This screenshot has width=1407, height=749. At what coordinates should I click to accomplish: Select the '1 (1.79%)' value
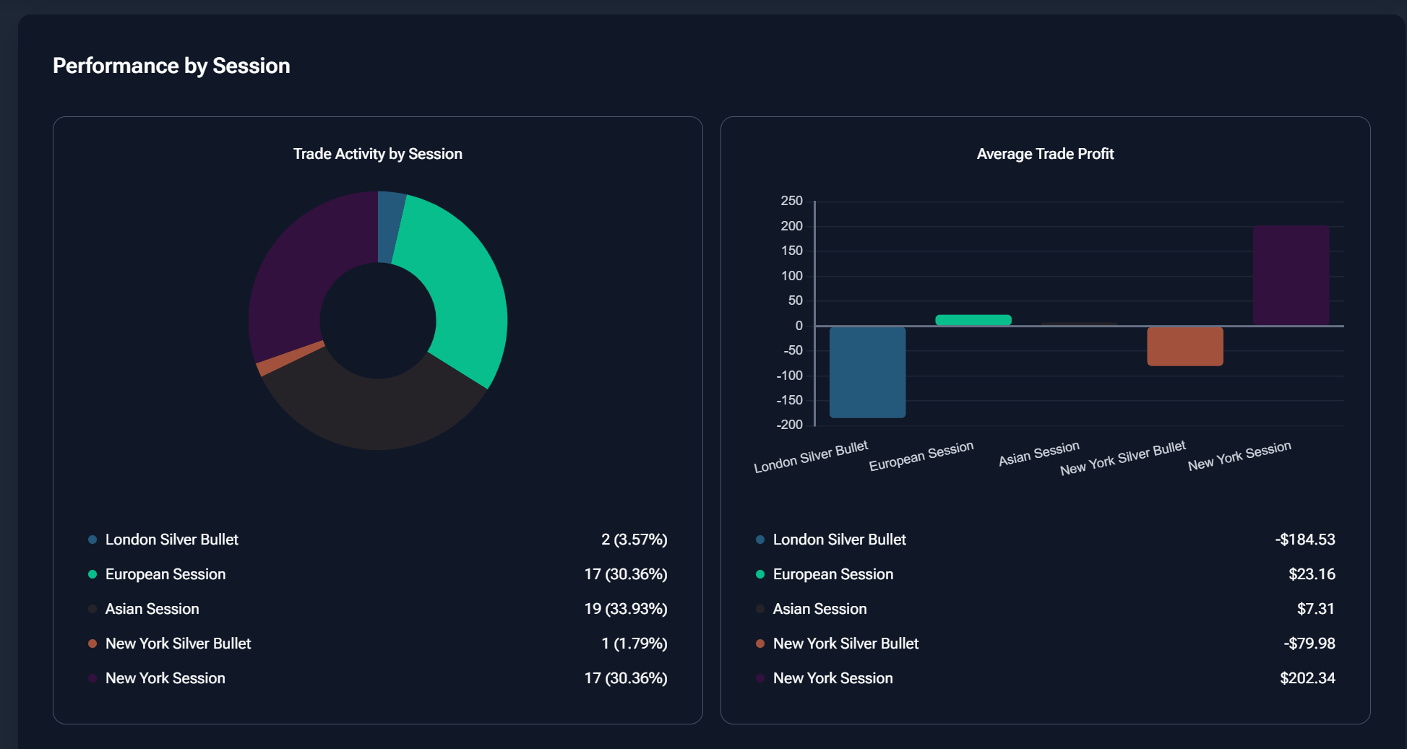[634, 644]
